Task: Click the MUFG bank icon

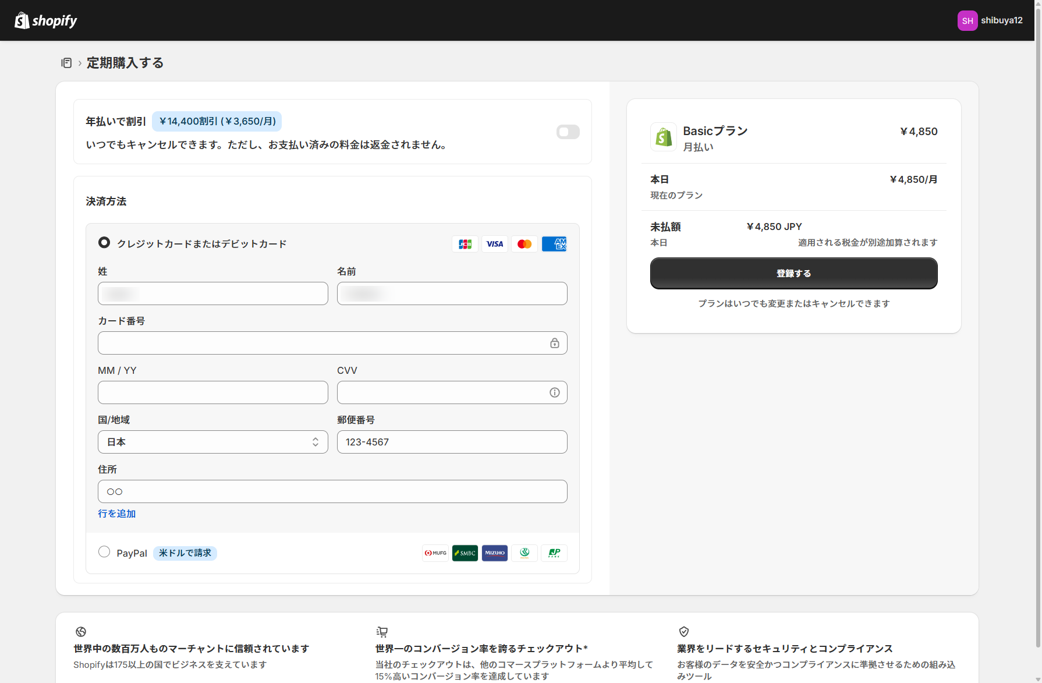Action: click(435, 553)
